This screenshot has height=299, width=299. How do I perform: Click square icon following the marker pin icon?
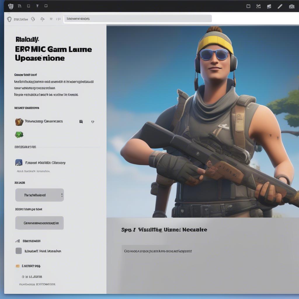coord(46,6)
